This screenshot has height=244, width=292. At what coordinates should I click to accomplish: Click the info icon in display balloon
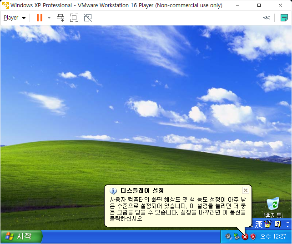[x=113, y=191]
